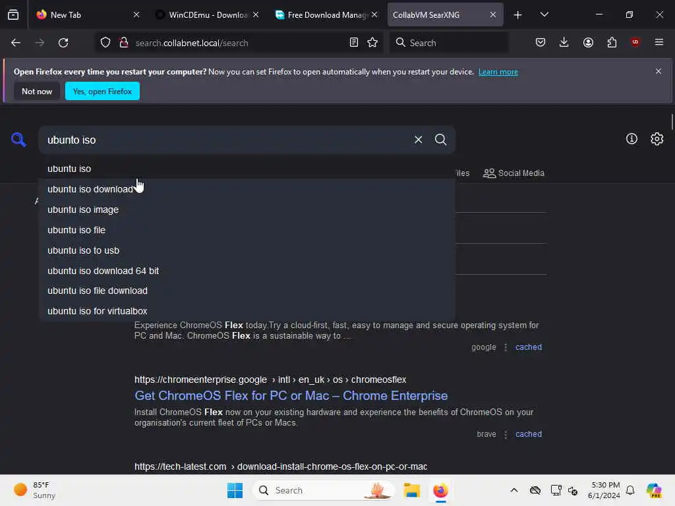This screenshot has height=506, width=675.
Task: Open chromeenterprise.google result URL
Action: [x=270, y=379]
